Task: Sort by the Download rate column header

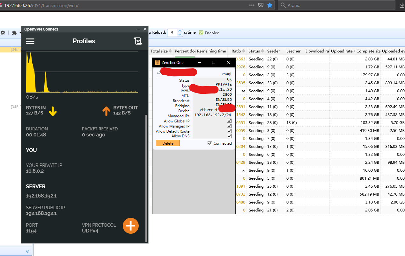Action: [x=317, y=51]
